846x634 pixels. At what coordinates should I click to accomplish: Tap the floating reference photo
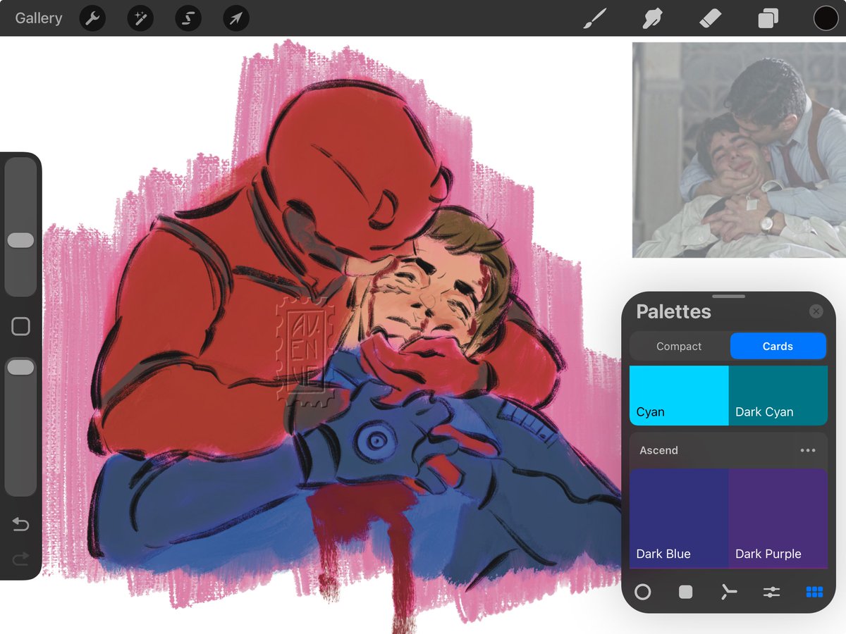tap(739, 150)
